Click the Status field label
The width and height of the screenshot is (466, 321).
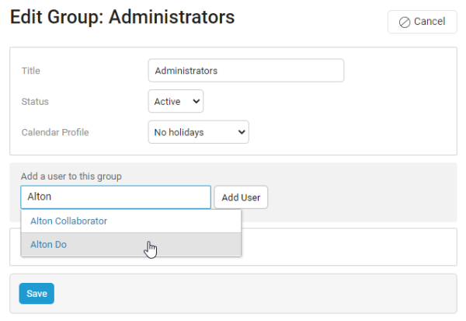(36, 101)
